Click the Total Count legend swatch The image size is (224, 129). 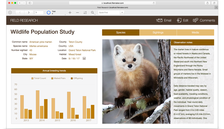(x=32, y=78)
